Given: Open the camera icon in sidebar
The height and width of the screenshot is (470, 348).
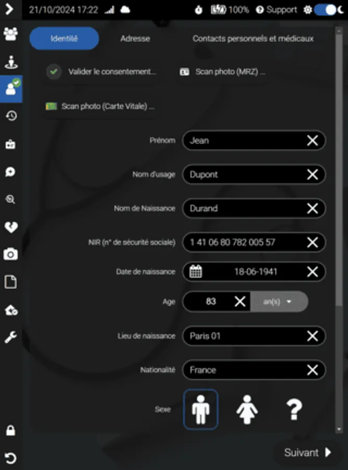Looking at the screenshot, I should click(10, 254).
